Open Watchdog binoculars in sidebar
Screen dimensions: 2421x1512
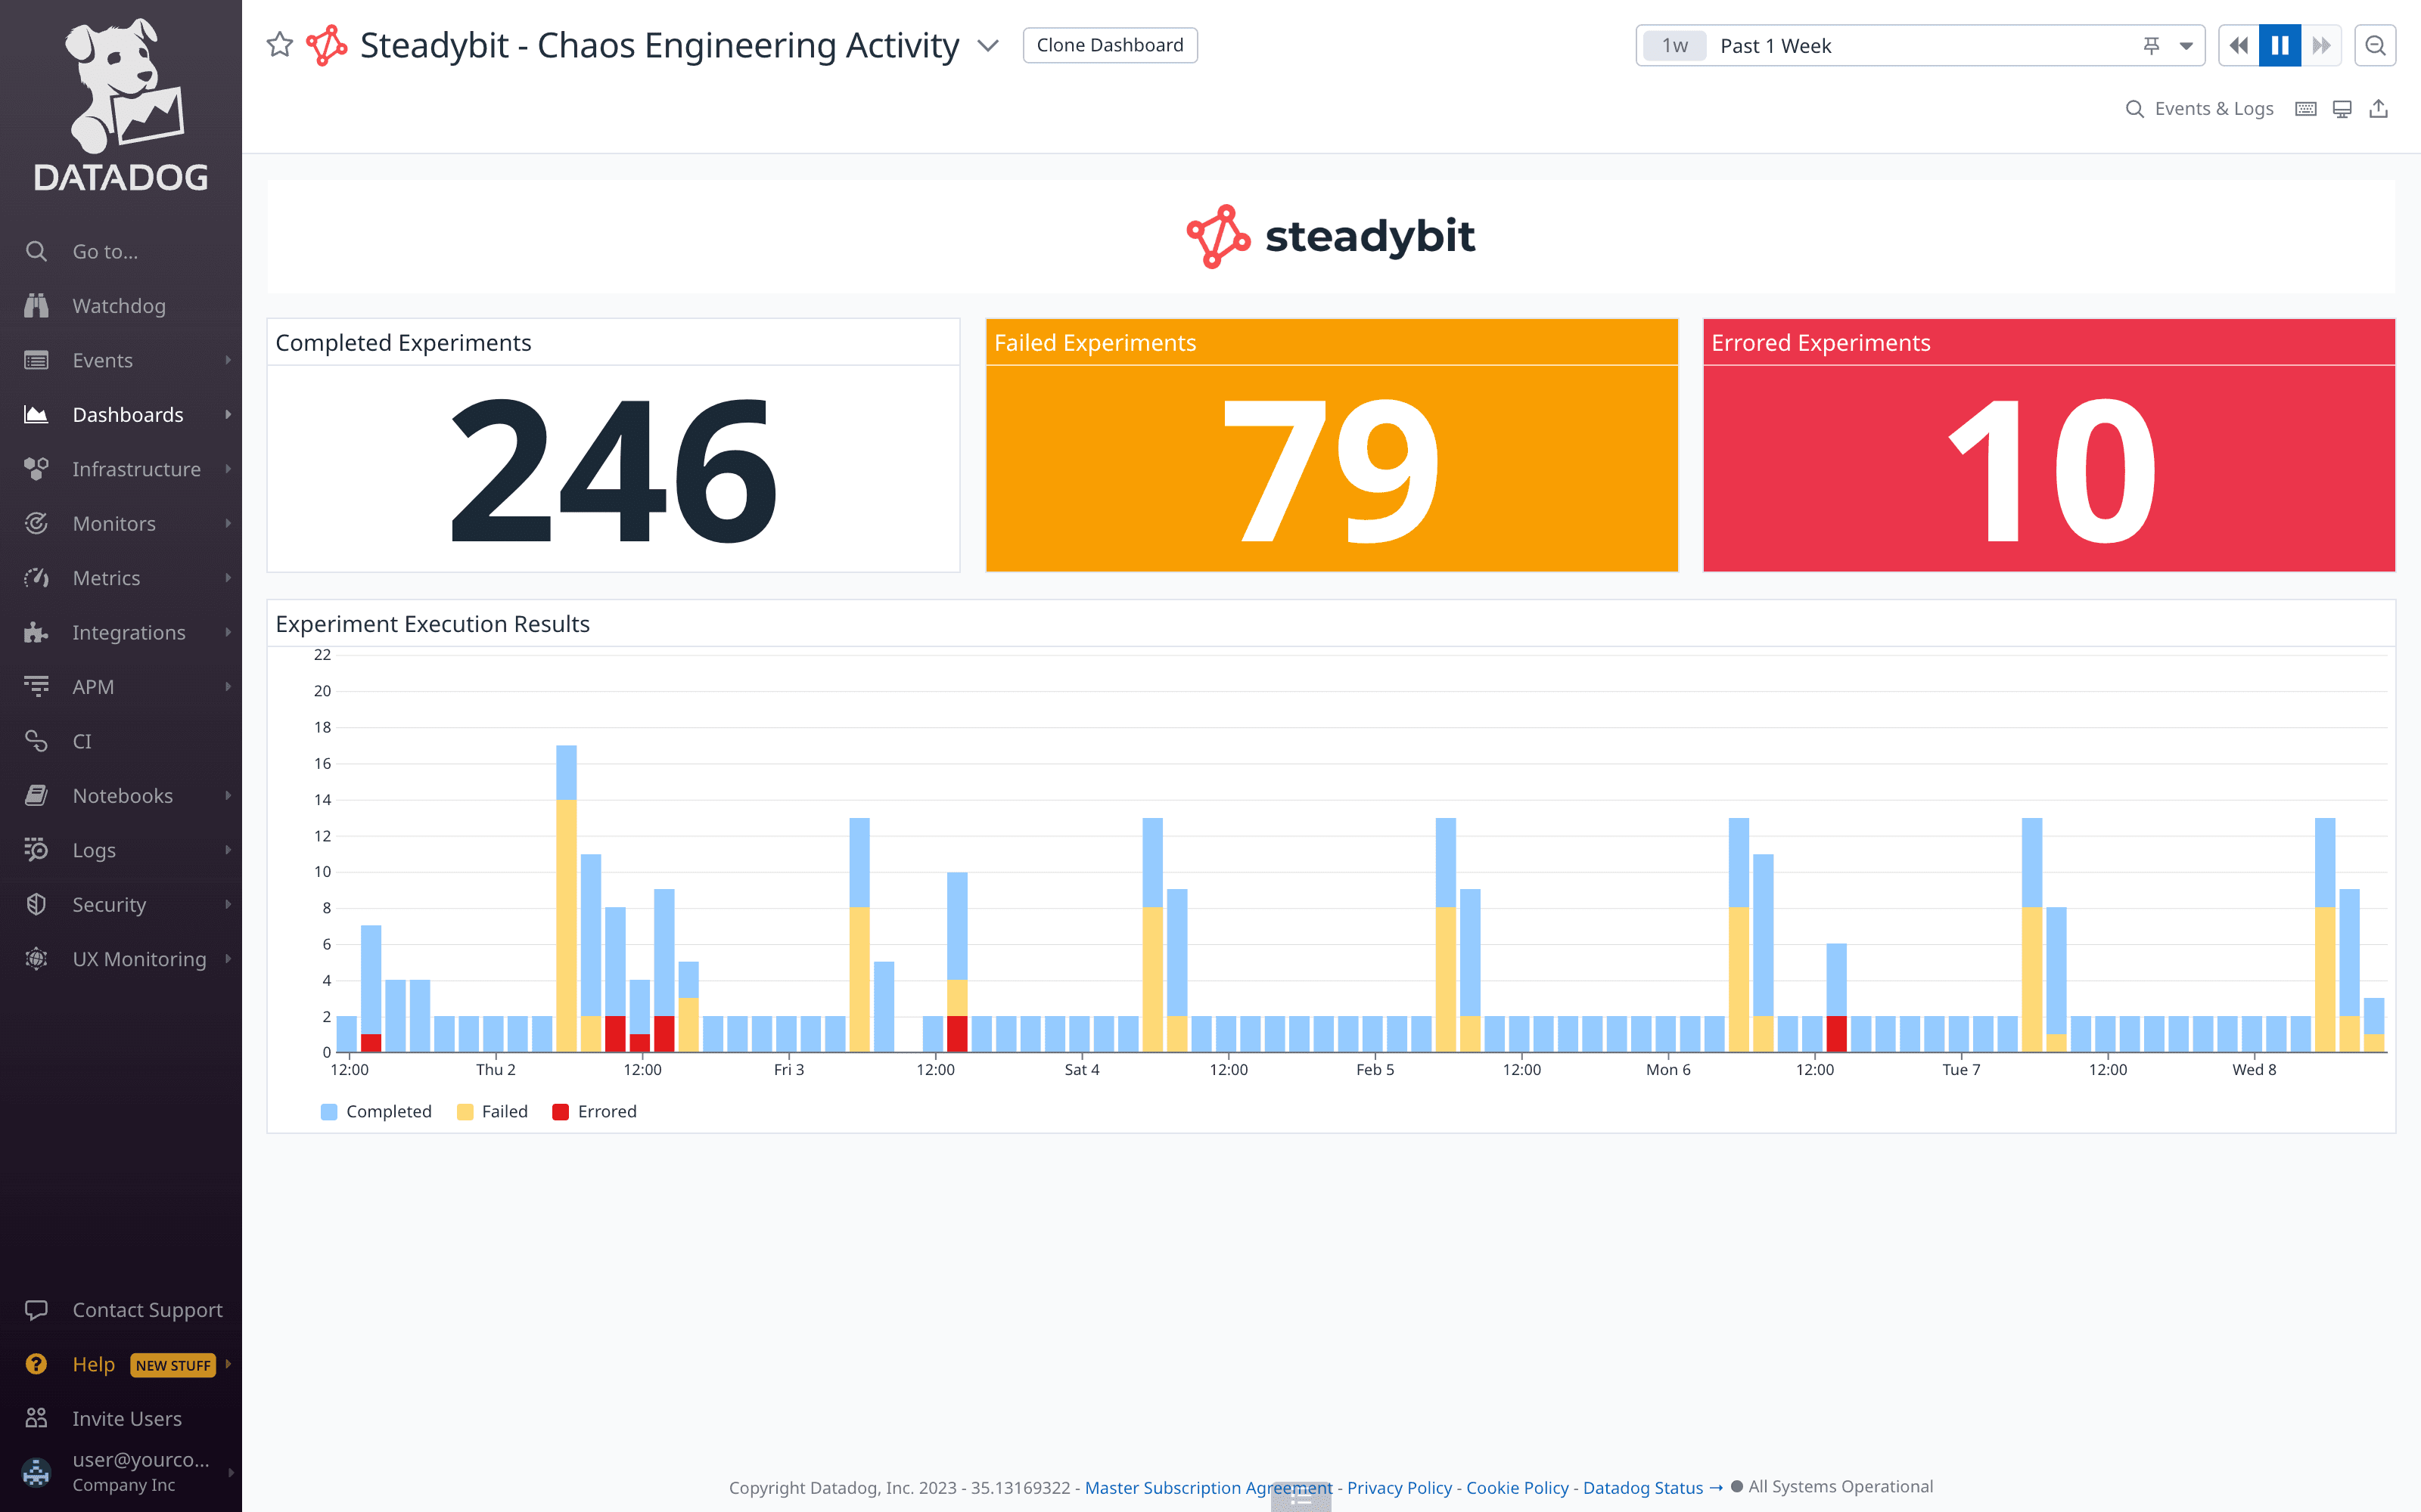[x=37, y=306]
